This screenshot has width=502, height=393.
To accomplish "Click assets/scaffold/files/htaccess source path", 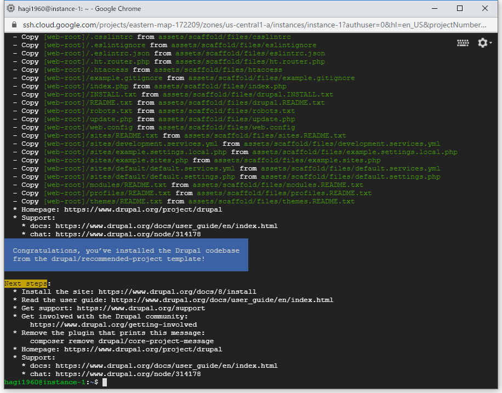I will click(x=218, y=70).
